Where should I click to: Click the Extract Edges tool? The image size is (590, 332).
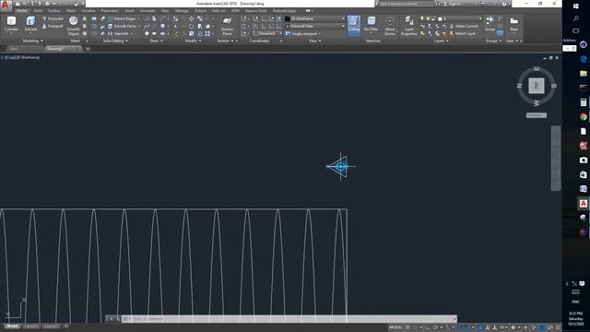(x=123, y=18)
